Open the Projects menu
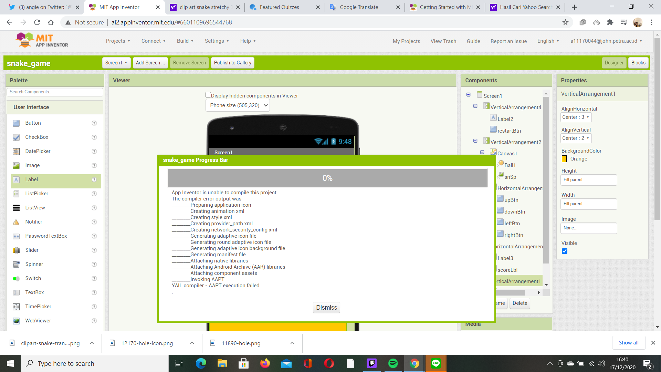Screen dimensions: 661x372 [117, 41]
